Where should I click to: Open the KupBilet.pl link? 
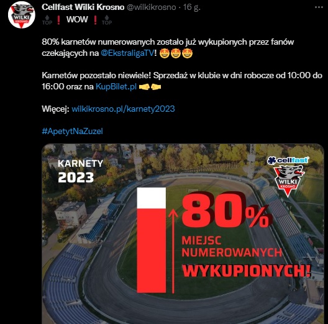(116, 86)
